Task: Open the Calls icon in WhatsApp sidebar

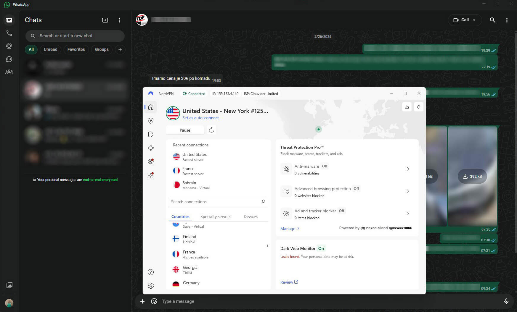Action: pyautogui.click(x=9, y=33)
